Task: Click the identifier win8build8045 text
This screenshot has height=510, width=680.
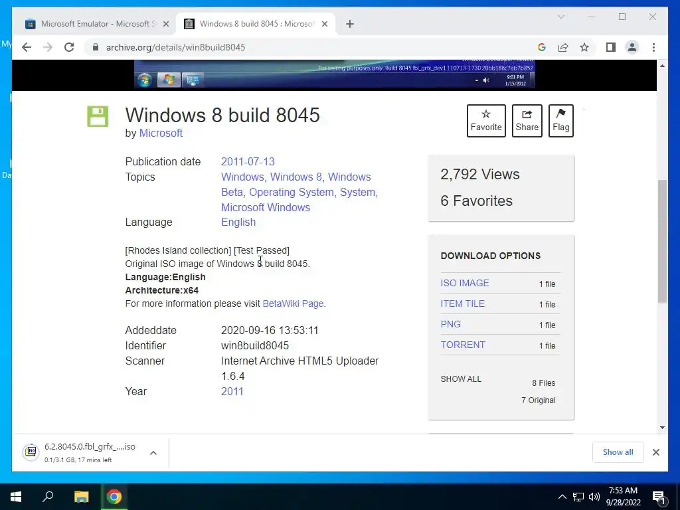Action: tap(255, 345)
